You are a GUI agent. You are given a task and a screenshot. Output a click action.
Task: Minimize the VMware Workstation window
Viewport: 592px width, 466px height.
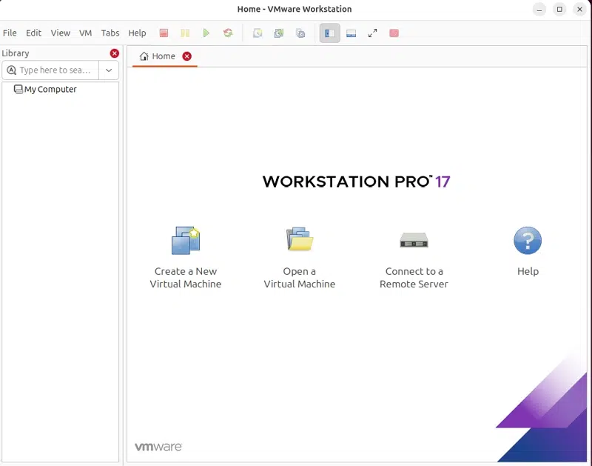(x=539, y=10)
